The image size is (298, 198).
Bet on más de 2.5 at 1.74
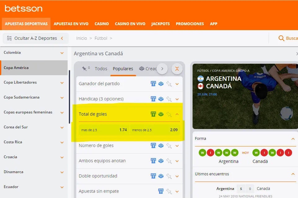pyautogui.click(x=104, y=130)
